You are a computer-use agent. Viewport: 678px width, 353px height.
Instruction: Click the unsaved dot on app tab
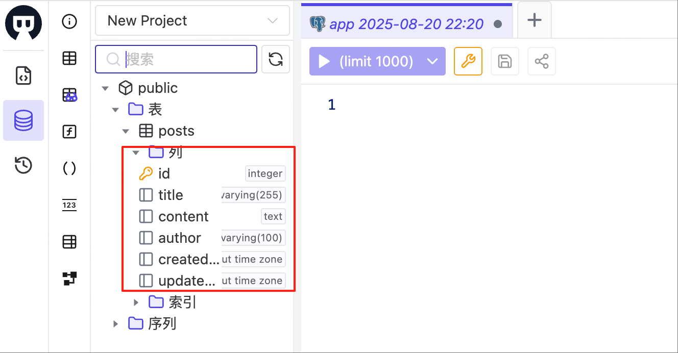tap(498, 24)
